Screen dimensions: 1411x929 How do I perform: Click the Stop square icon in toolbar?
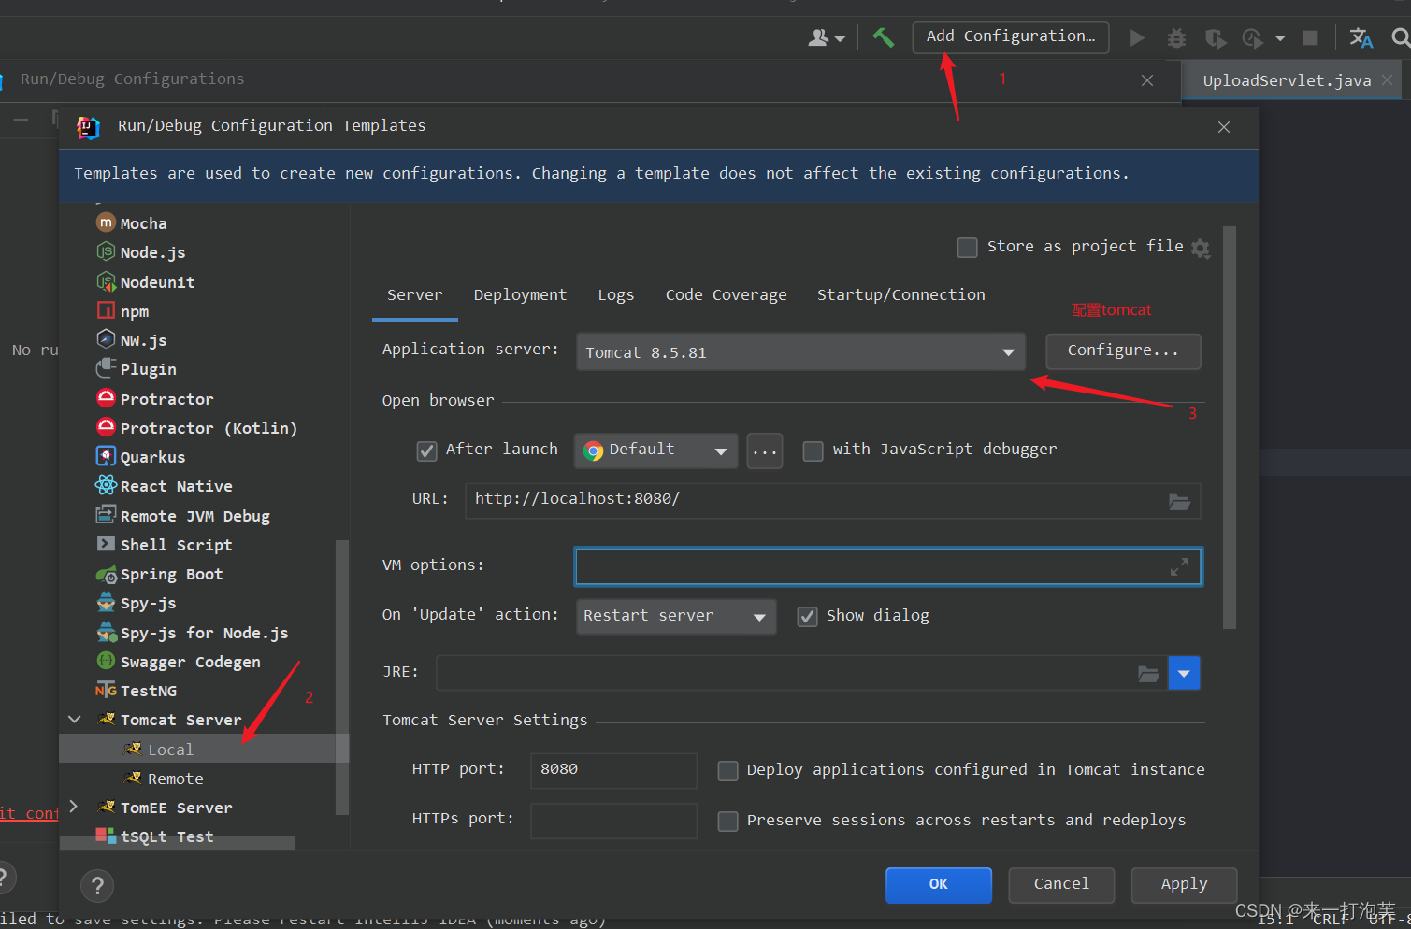1310,37
